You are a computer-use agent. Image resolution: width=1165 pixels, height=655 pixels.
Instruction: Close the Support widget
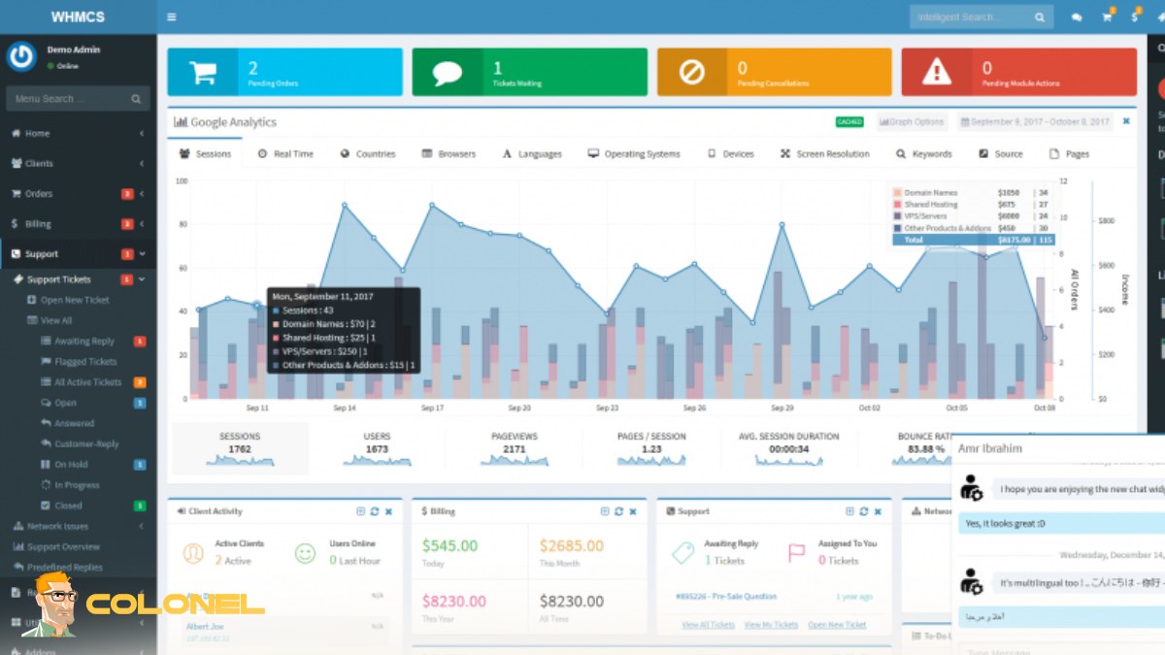pos(878,511)
